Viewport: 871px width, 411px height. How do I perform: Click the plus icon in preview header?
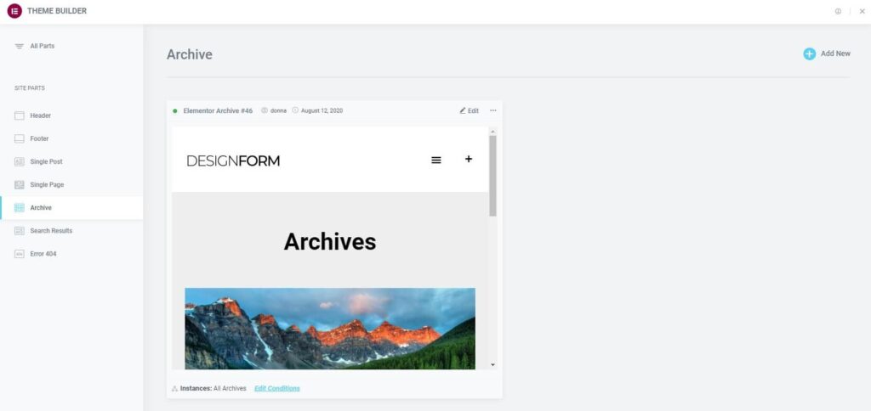point(469,159)
